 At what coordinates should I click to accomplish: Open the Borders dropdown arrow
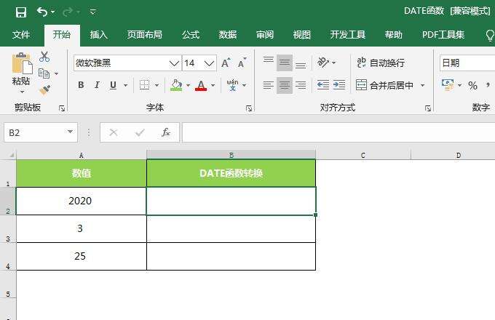point(157,85)
